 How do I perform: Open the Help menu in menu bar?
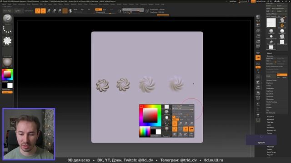(x=163, y=4)
